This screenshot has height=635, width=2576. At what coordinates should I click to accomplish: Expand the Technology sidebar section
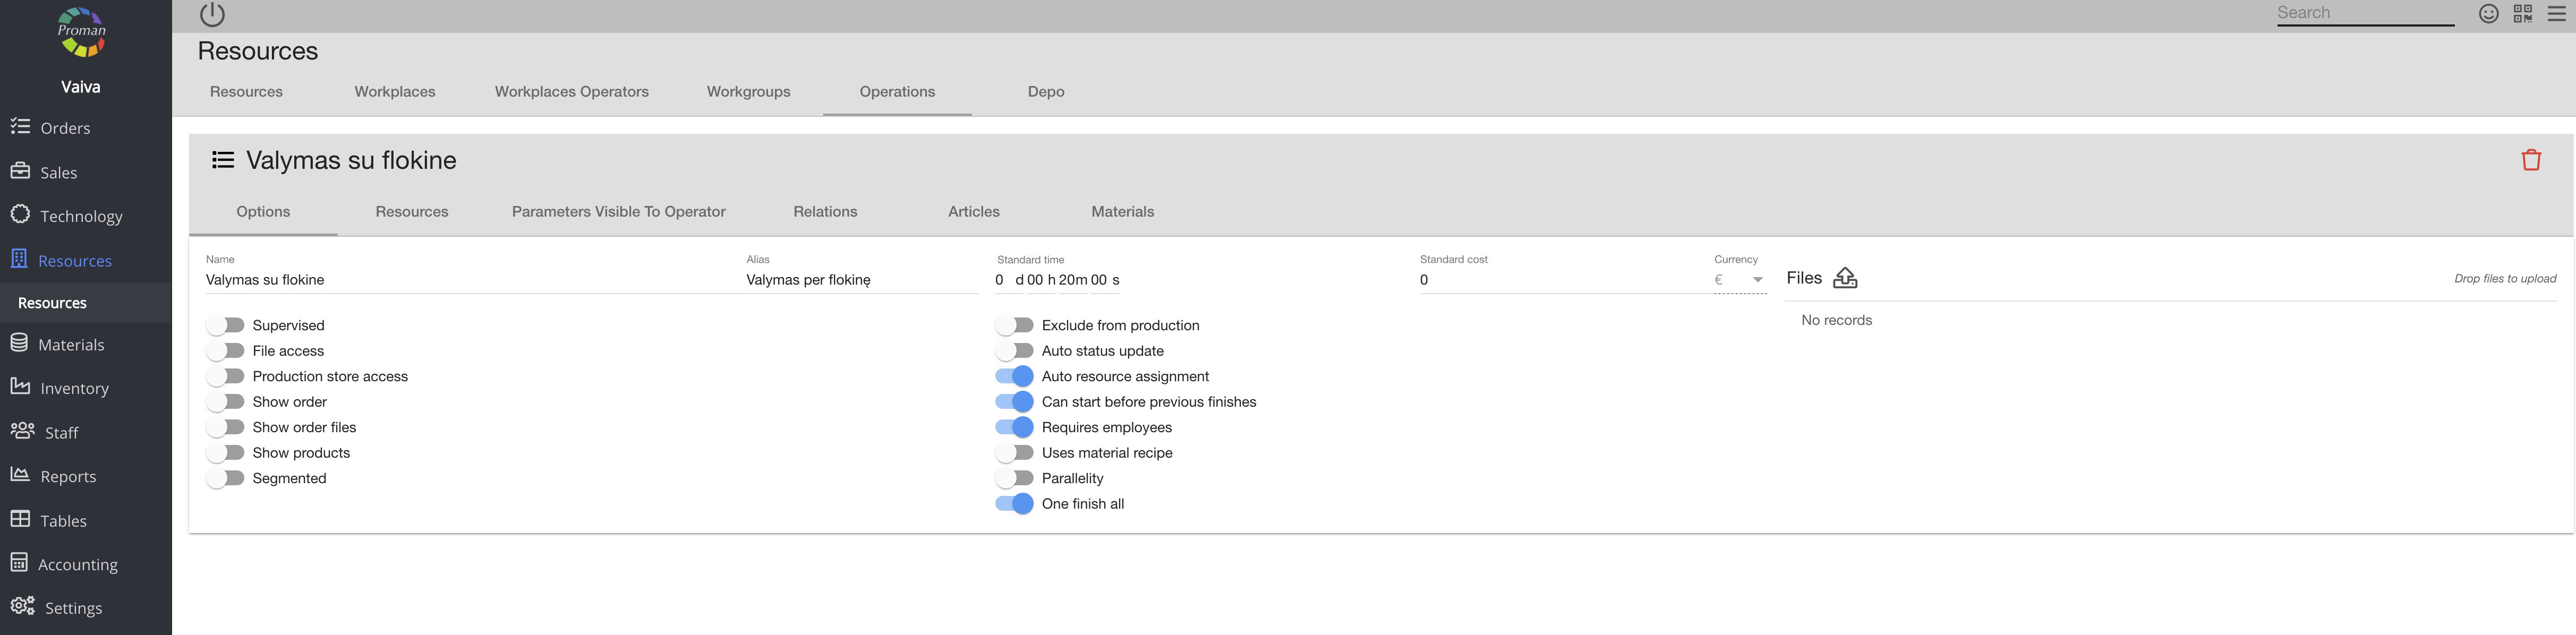(81, 216)
